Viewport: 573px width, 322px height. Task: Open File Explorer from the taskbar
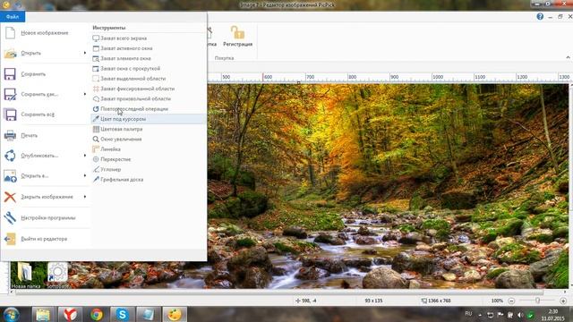click(x=43, y=314)
